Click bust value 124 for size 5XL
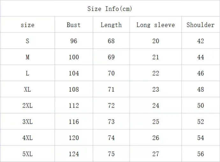220x162 pixels. pyautogui.click(x=74, y=154)
